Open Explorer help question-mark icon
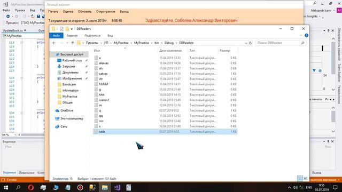This screenshot has height=192, width=342. tap(306, 36)
